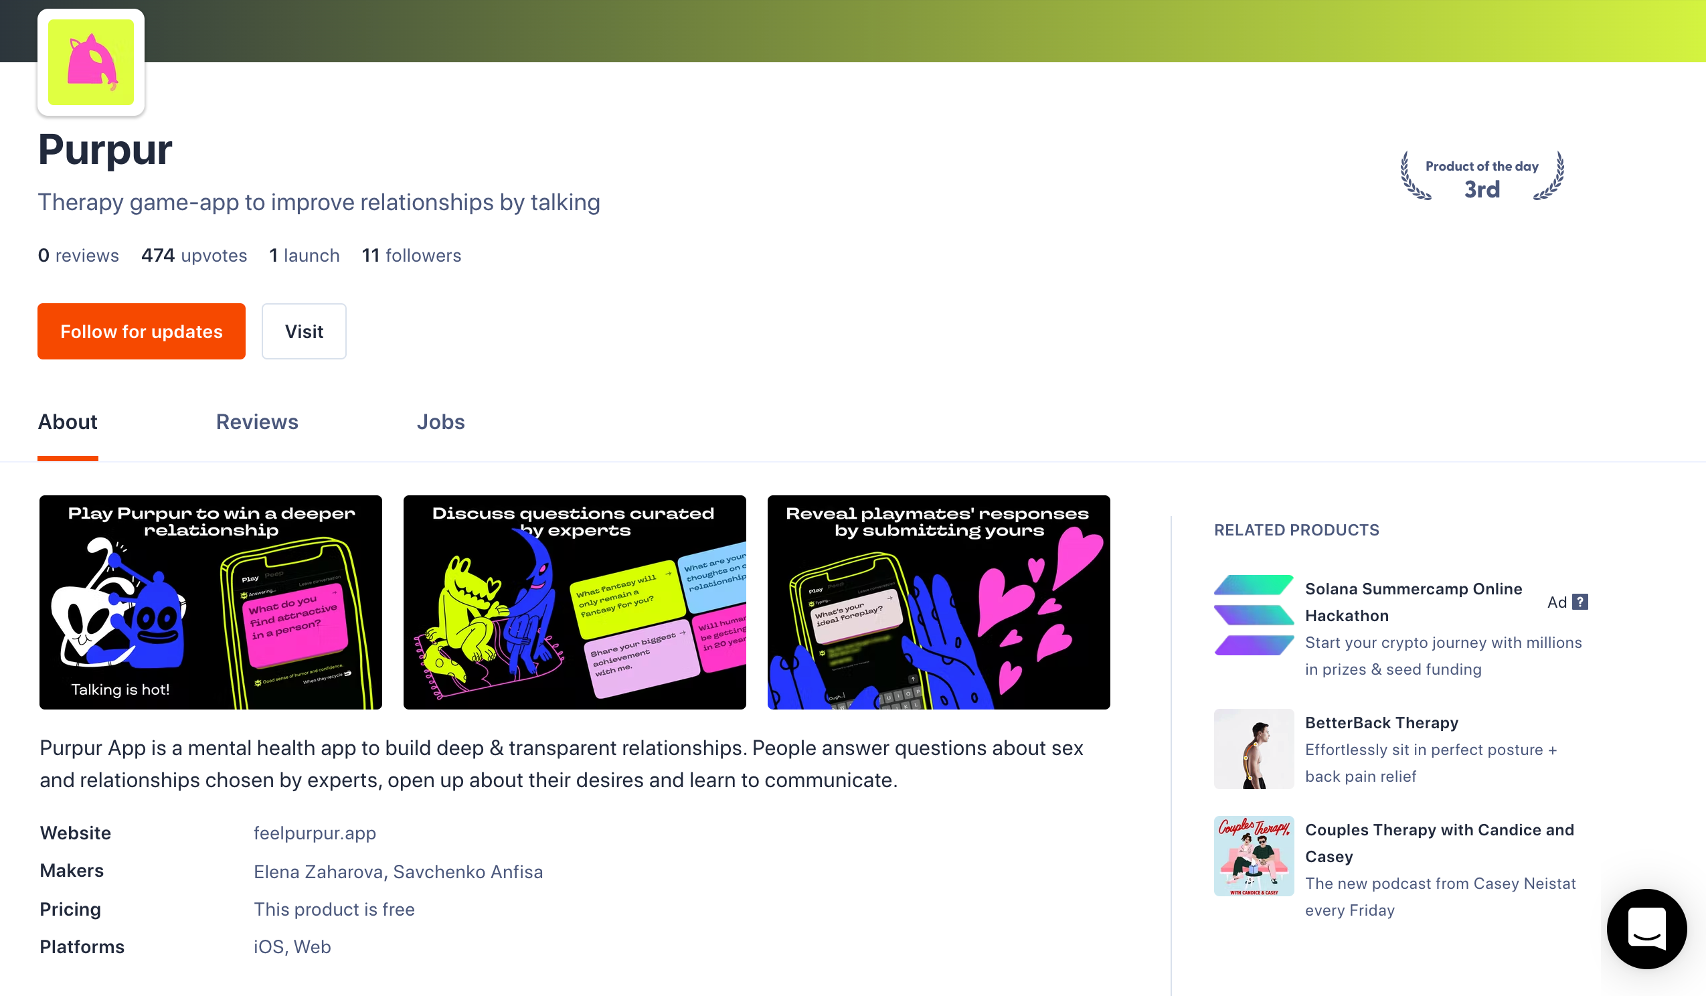1706x996 pixels.
Task: Click the Couples Therapy podcast icon
Action: 1253,856
